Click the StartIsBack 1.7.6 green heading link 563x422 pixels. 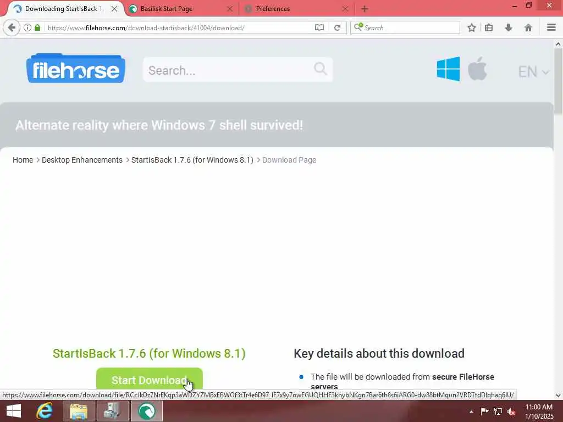pyautogui.click(x=149, y=353)
